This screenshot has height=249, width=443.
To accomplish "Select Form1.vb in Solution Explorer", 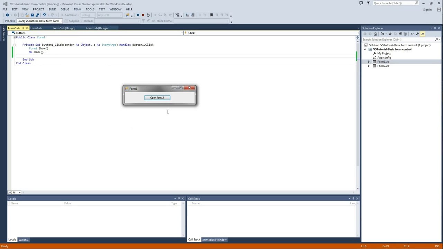I will tap(383, 62).
